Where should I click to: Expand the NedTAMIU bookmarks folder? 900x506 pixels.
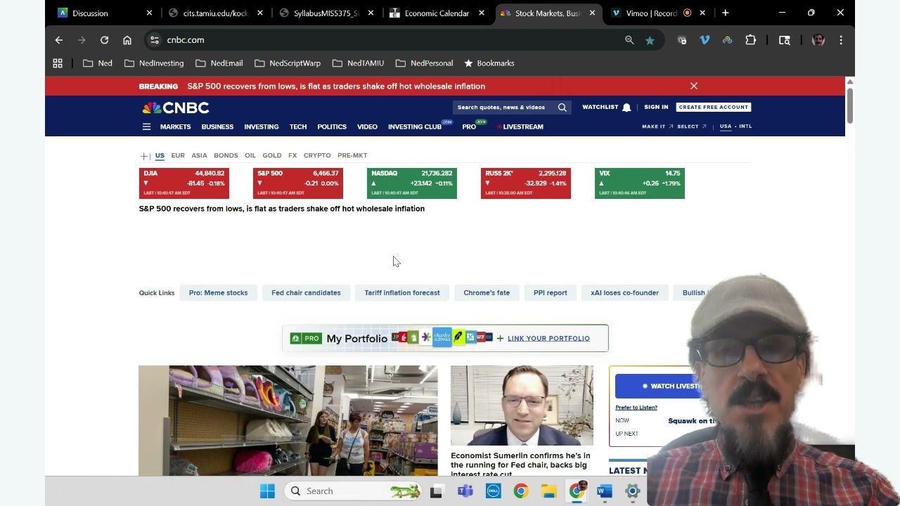click(x=359, y=63)
